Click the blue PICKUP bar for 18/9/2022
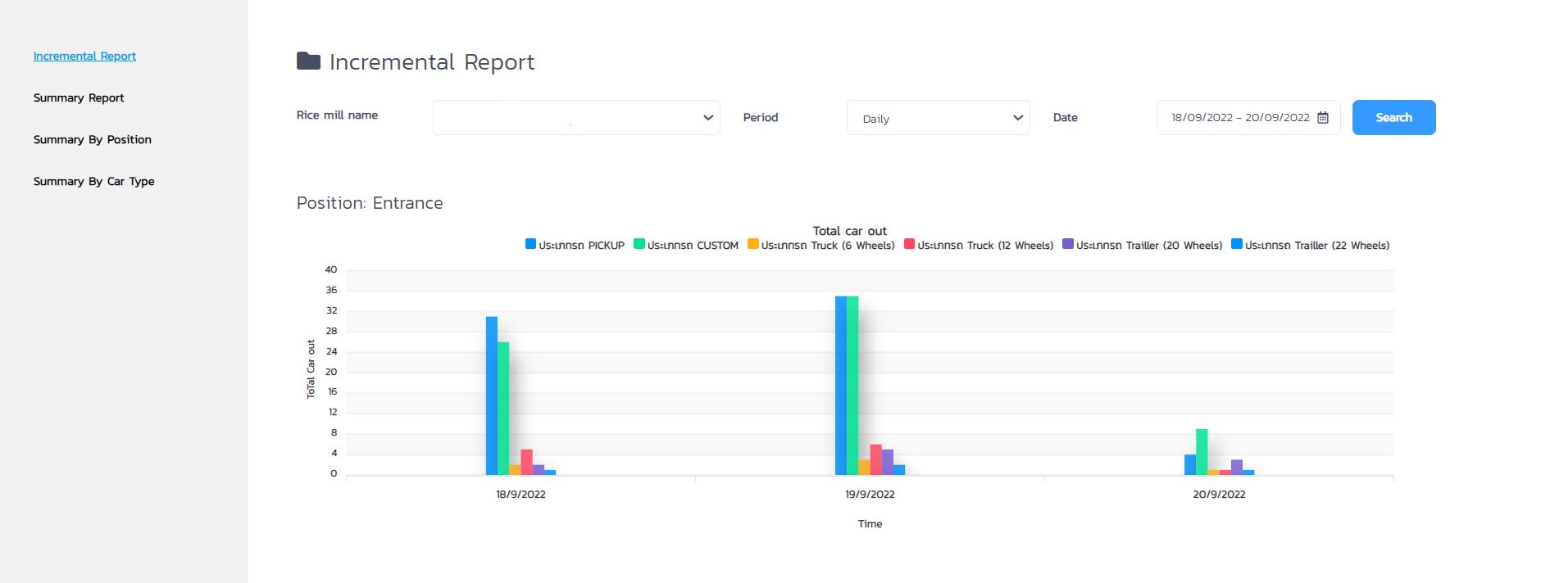 (x=491, y=395)
